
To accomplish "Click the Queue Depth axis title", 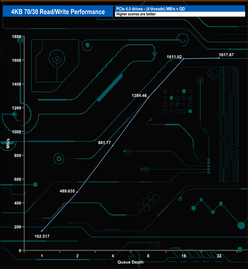I will [x=130, y=262].
